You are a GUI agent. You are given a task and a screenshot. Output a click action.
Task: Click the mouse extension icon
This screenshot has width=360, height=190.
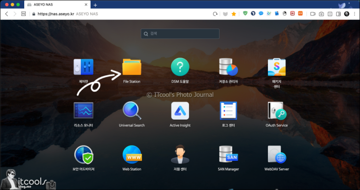click(x=284, y=14)
